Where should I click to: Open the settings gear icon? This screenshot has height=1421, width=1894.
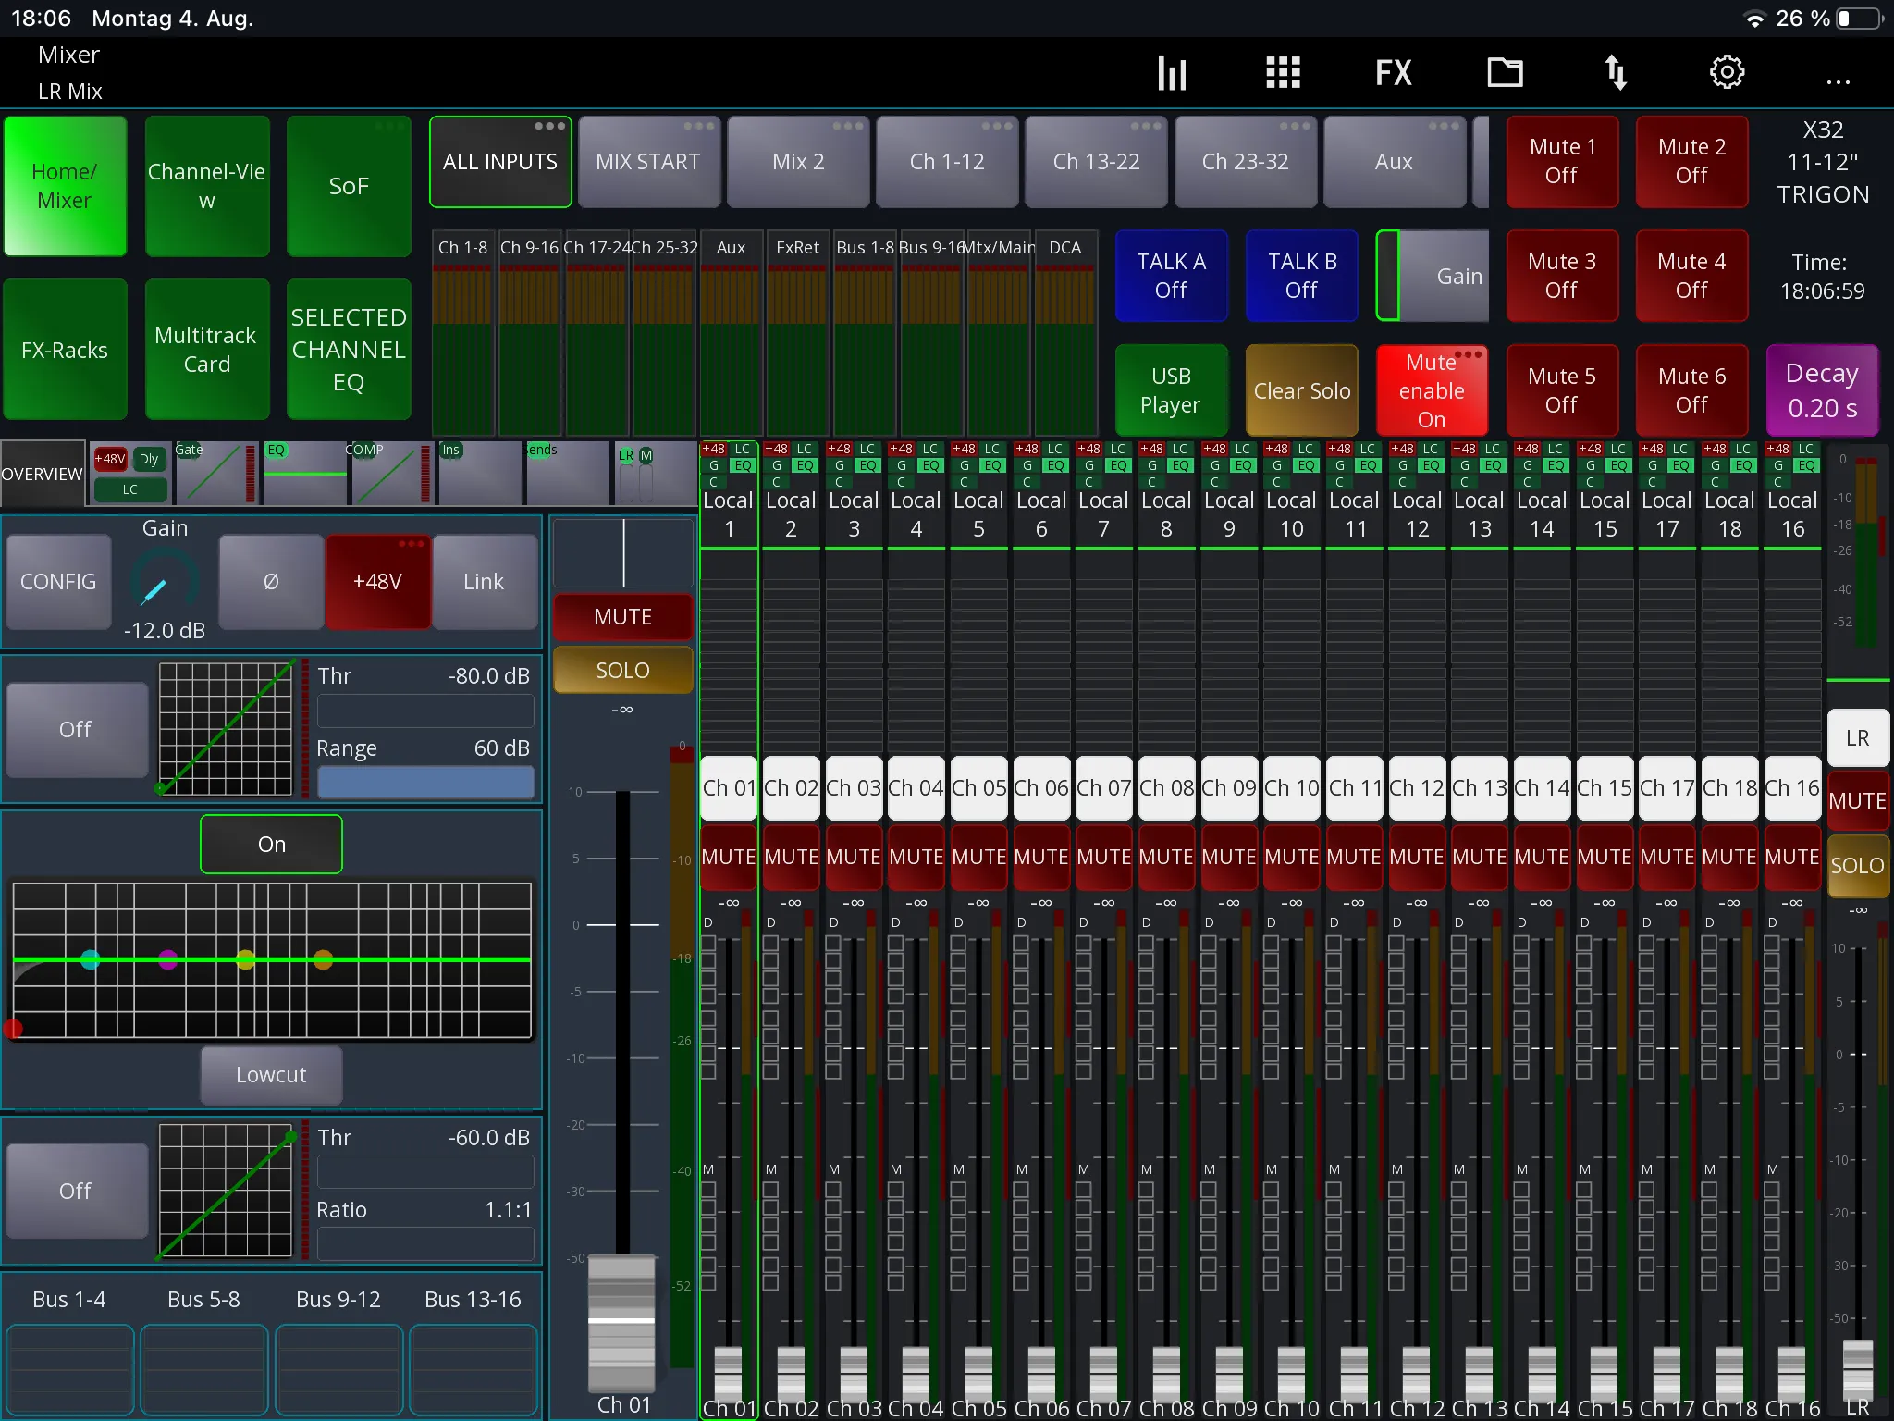pos(1727,71)
